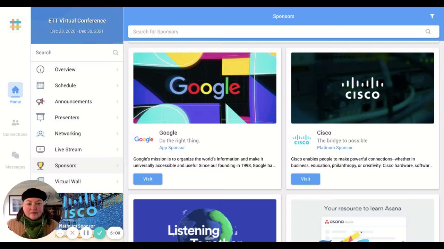The height and width of the screenshot is (249, 444).
Task: Click the Sponsors trophy icon
Action: 41,166
